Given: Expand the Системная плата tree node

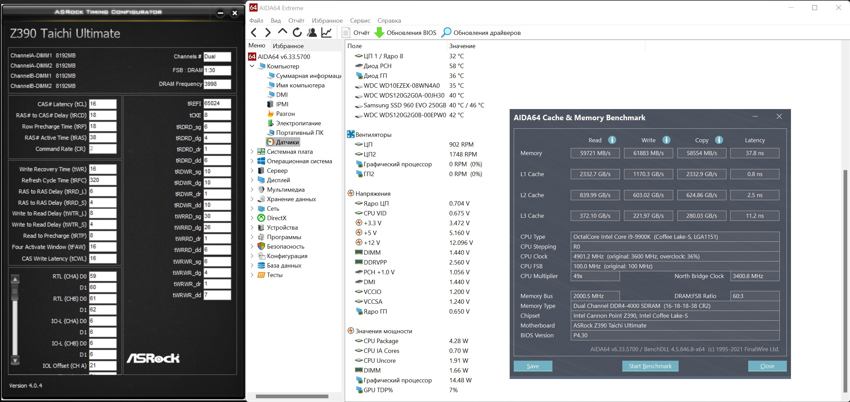Looking at the screenshot, I should [252, 152].
